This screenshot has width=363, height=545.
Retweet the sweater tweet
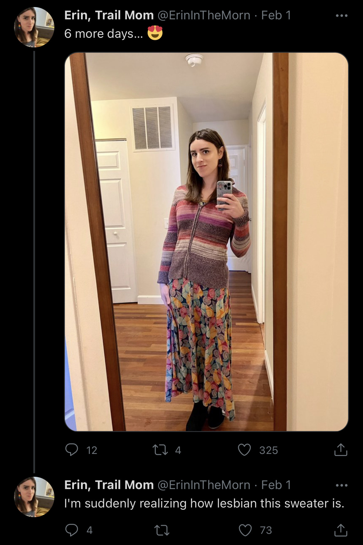point(161,530)
